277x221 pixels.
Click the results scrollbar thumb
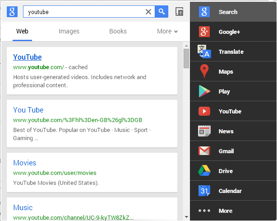[186, 59]
